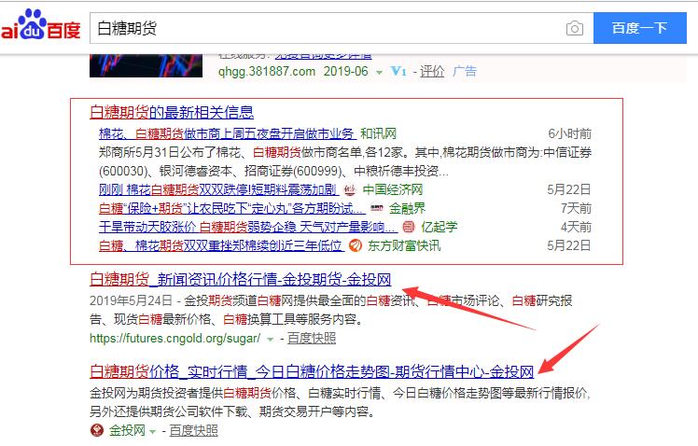Expand dropdown arrow beside qhgg.381887.com date

click(x=379, y=72)
